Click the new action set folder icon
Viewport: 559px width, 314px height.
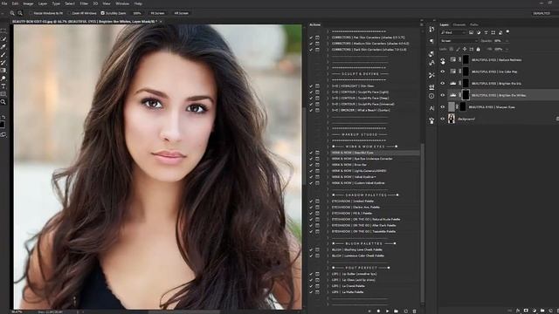pyautogui.click(x=396, y=311)
